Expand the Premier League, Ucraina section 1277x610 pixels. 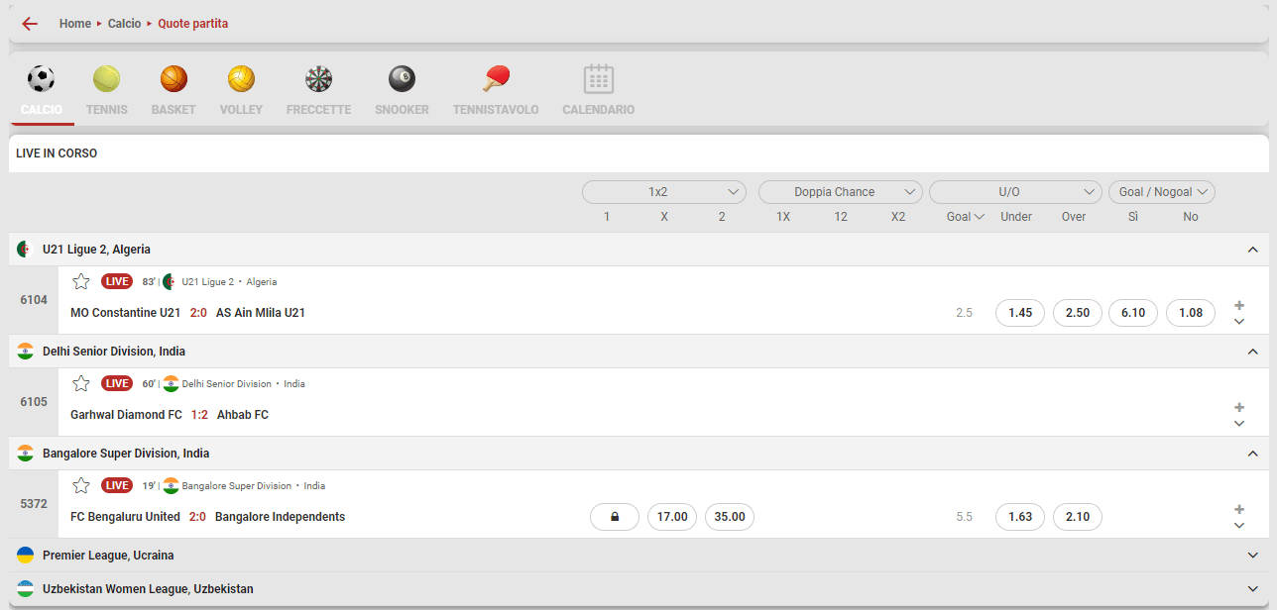point(1252,556)
